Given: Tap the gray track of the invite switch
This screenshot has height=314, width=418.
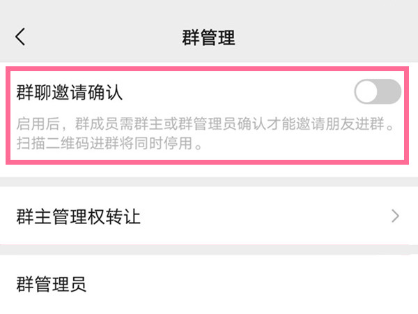Looking at the screenshot, I should [x=389, y=91].
